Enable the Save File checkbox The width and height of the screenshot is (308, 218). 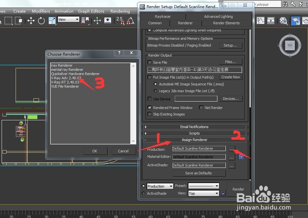[x=149, y=62]
